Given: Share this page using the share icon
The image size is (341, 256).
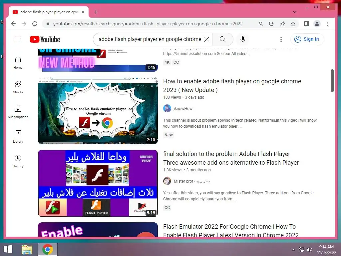Looking at the screenshot, I should tap(282, 24).
